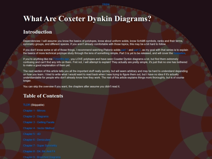Open Chapter 4 - Vector Method
The width and height of the screenshot is (212, 159).
point(38,128)
